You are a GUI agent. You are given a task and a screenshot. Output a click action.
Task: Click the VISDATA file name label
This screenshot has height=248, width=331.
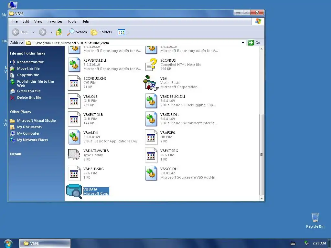pos(91,189)
